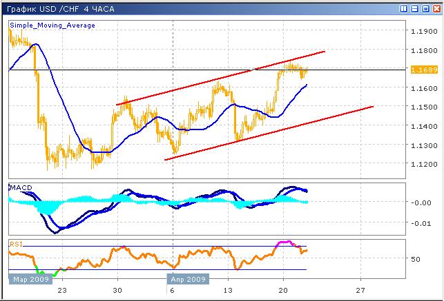
Task: Click the 1.1900 price axis label
Action: pos(422,32)
